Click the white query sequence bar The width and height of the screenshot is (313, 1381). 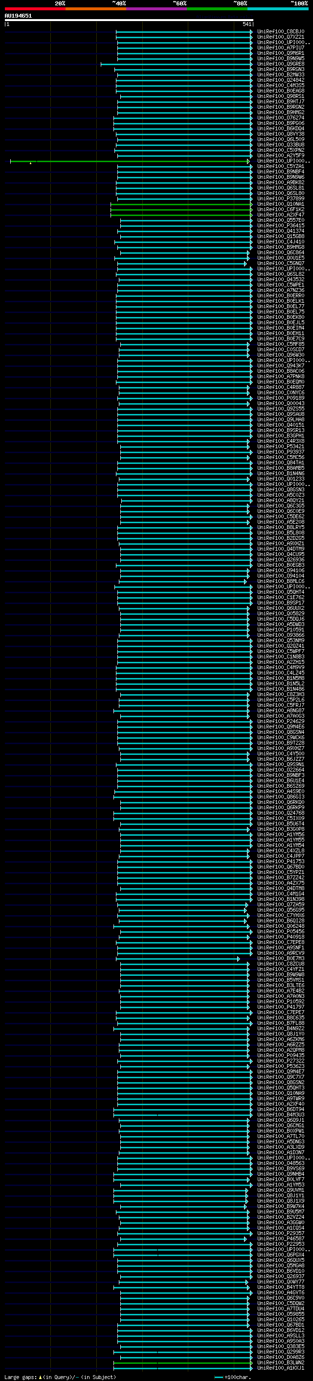click(x=129, y=20)
